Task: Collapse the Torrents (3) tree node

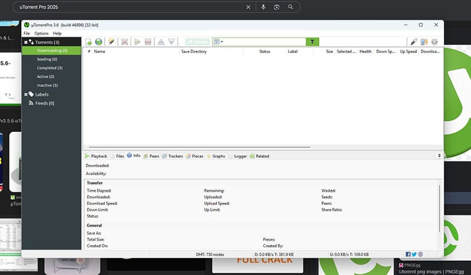Action: pyautogui.click(x=26, y=42)
